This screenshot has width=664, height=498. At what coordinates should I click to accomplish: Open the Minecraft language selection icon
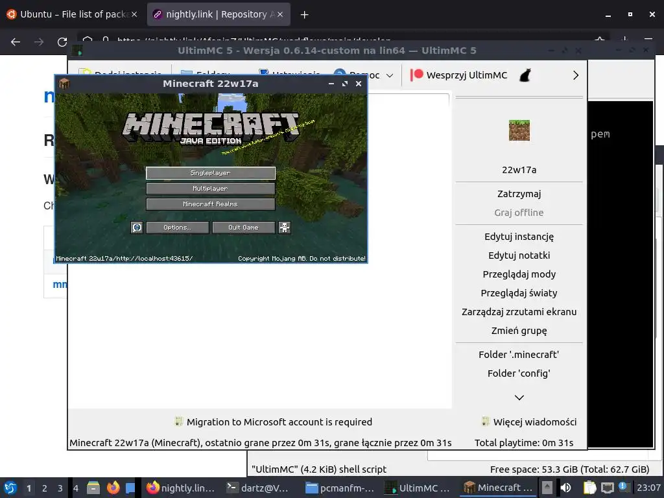coord(137,228)
